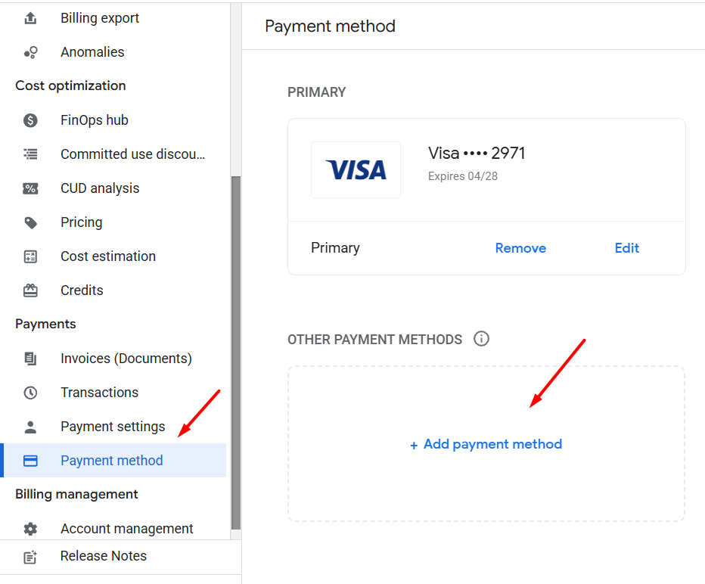The height and width of the screenshot is (584, 705).
Task: Click the Account management gear icon
Action: tap(30, 529)
